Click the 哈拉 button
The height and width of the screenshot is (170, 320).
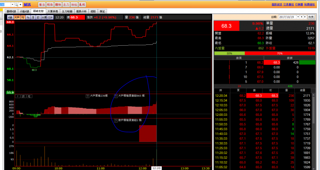tap(74, 4)
